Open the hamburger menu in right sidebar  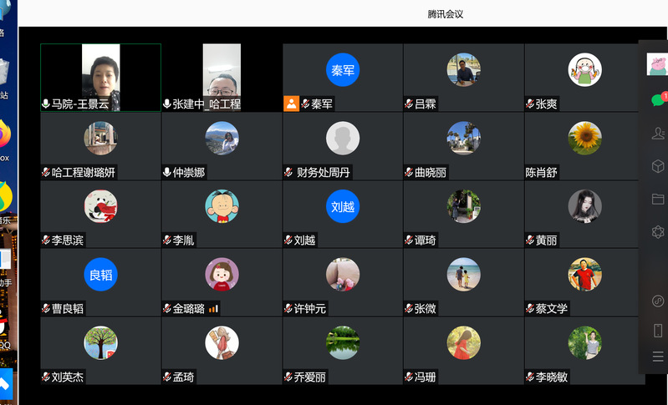(x=658, y=357)
